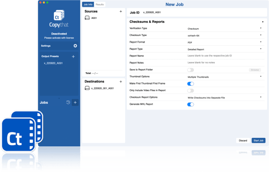This screenshot has height=172, width=269.
Task: Toggle Only Include Video Files in Report
Action: pyautogui.click(x=191, y=91)
